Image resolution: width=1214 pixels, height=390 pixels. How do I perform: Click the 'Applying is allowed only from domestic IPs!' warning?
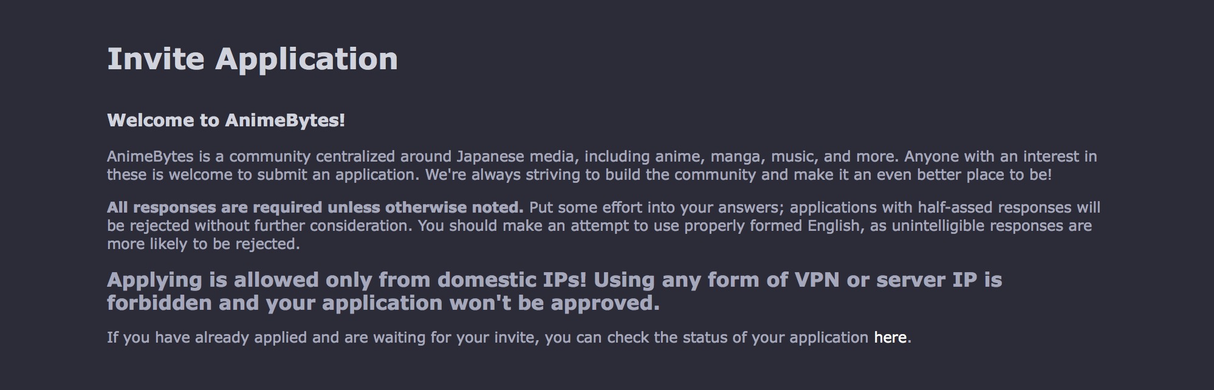347,280
